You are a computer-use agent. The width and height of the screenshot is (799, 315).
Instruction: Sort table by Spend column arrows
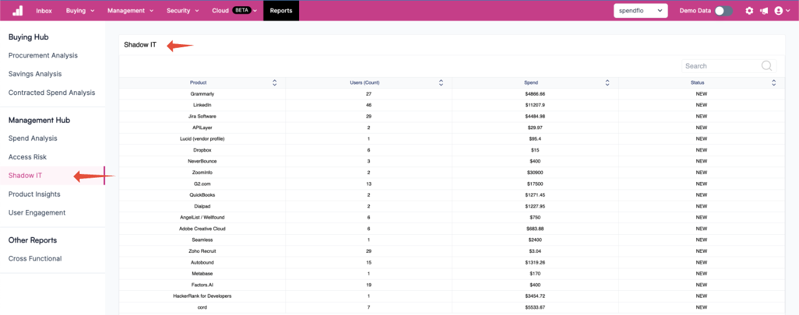coord(607,83)
